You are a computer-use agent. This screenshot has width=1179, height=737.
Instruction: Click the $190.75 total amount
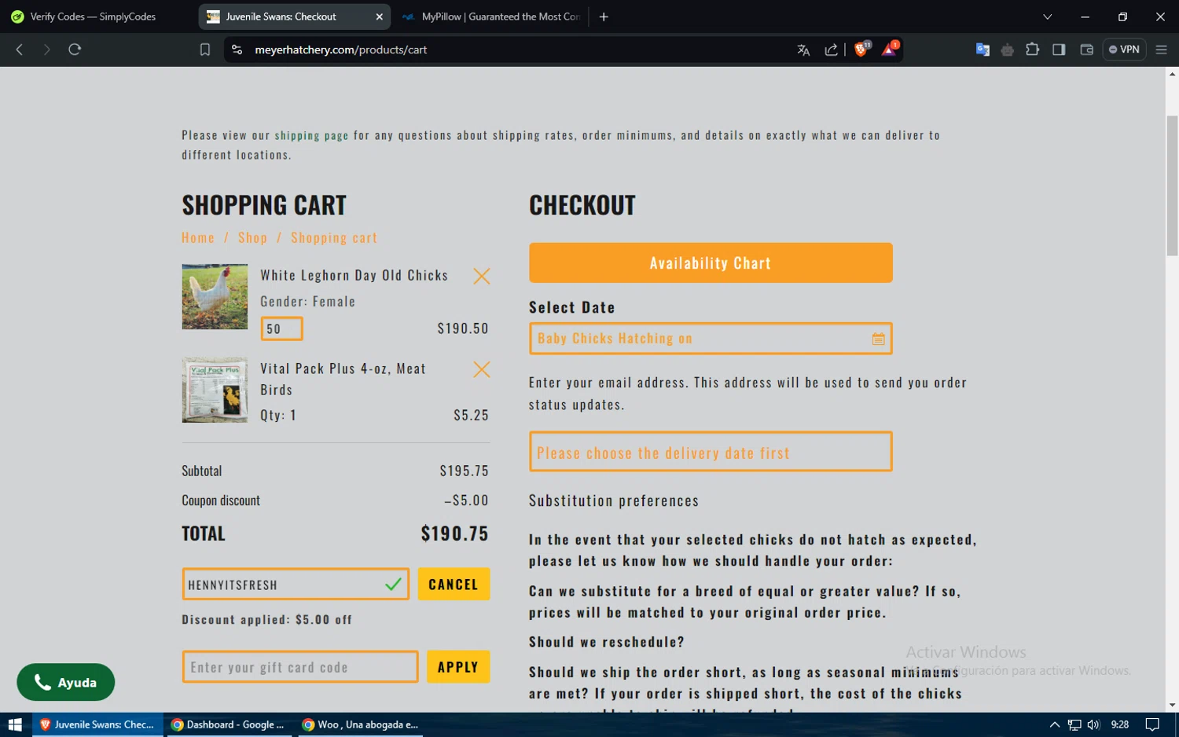[x=454, y=533]
